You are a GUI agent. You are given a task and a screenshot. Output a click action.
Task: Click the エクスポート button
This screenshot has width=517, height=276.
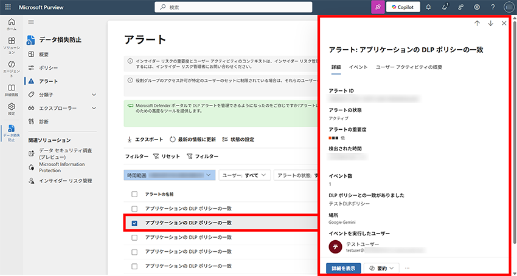pos(144,139)
